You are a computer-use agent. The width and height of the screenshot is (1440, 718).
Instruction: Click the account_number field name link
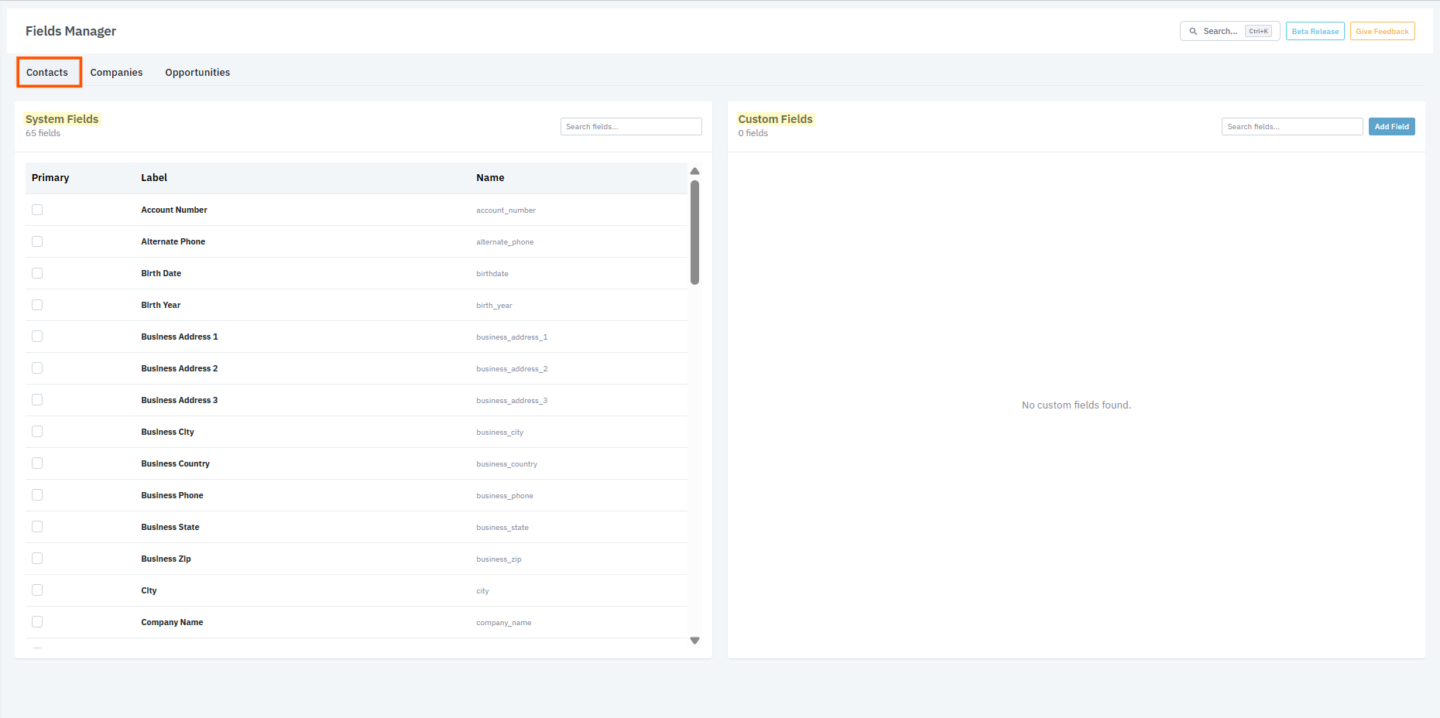coord(506,210)
